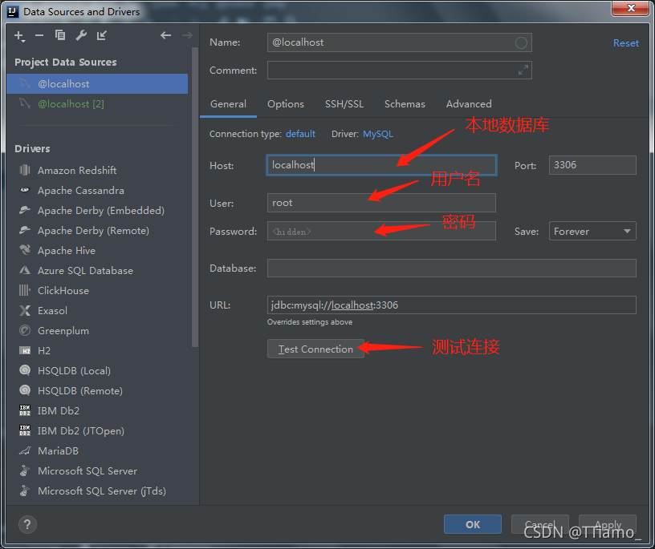655x549 pixels.
Task: Duplicate the selected data source
Action: 60,35
